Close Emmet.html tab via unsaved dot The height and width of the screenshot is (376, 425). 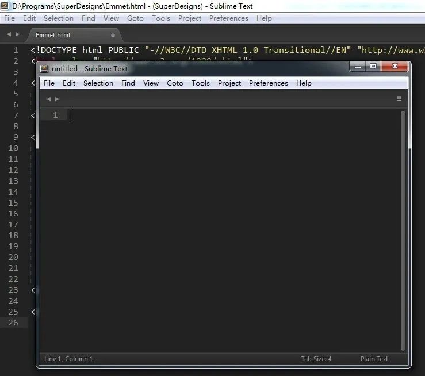click(113, 35)
